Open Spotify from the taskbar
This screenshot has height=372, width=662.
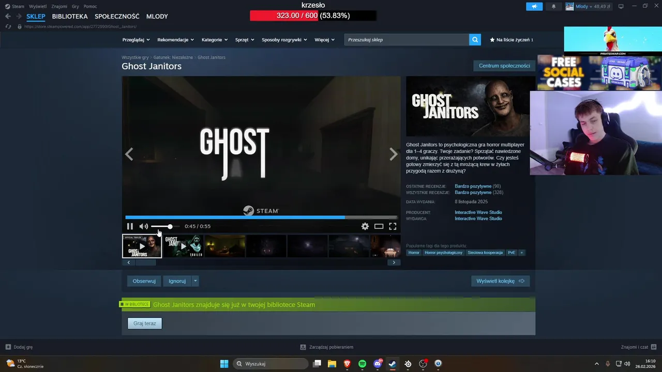click(x=362, y=364)
